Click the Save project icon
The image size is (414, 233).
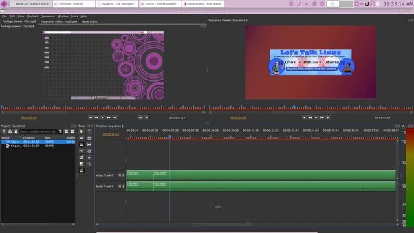tap(16, 131)
